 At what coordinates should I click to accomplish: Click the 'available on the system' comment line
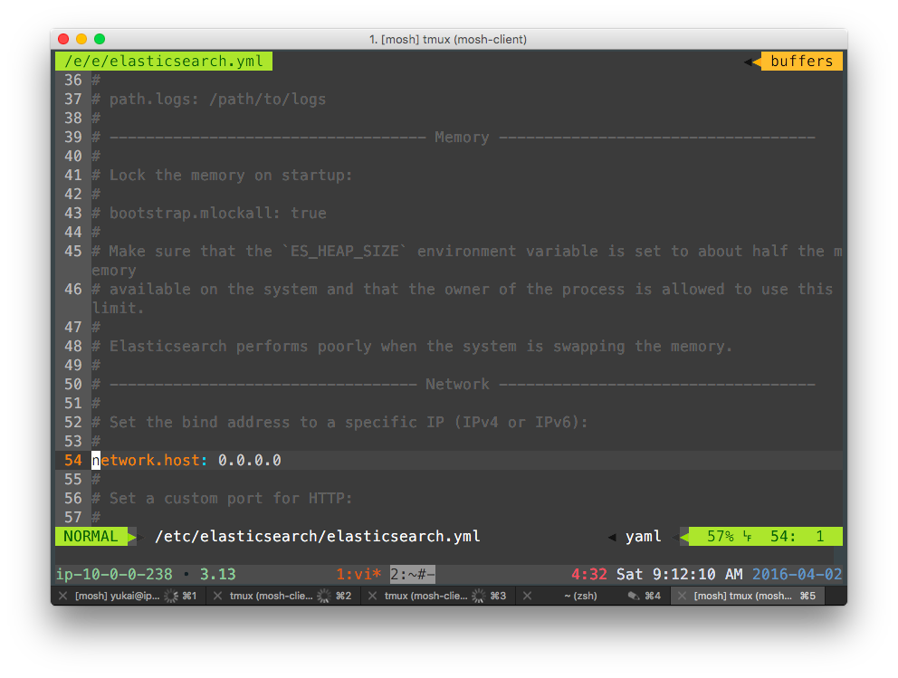[x=463, y=289]
